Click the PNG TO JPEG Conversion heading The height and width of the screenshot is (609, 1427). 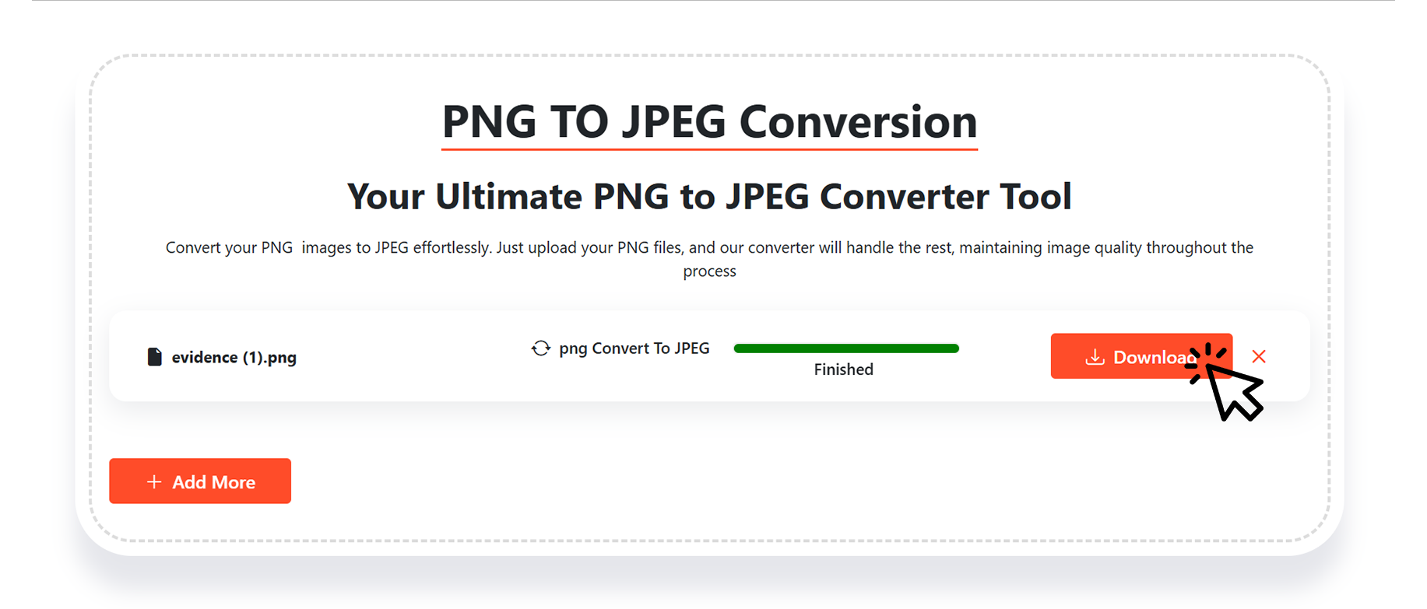709,121
